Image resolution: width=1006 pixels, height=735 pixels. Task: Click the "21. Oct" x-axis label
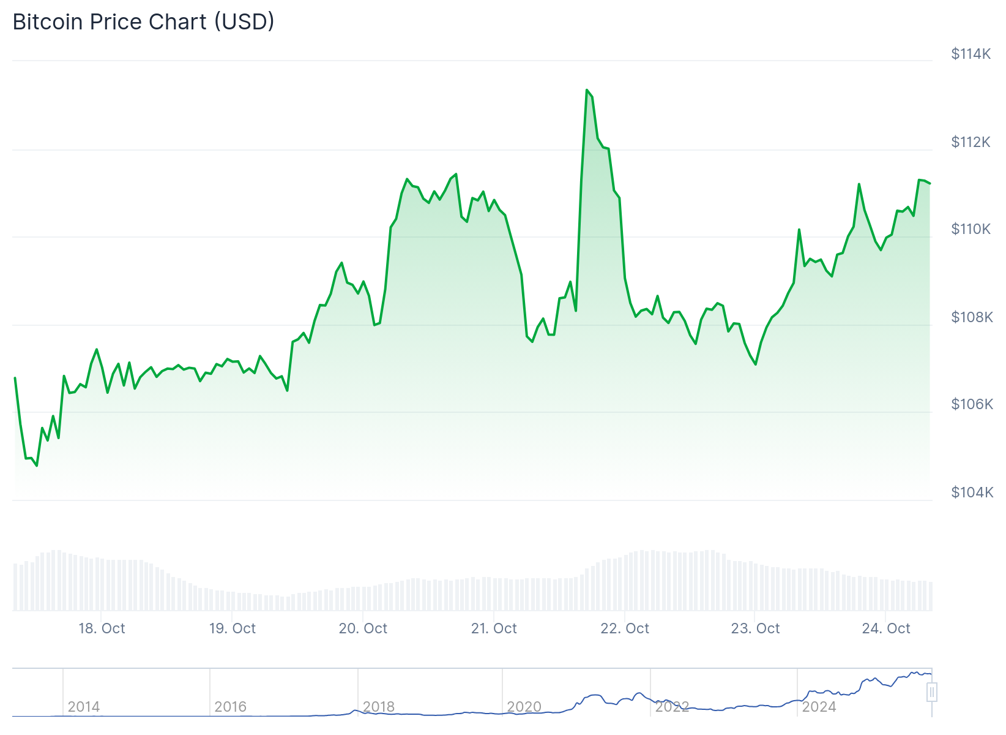coord(494,628)
